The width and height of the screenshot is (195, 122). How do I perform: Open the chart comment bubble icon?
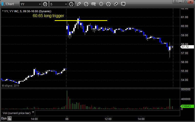click(x=123, y=4)
